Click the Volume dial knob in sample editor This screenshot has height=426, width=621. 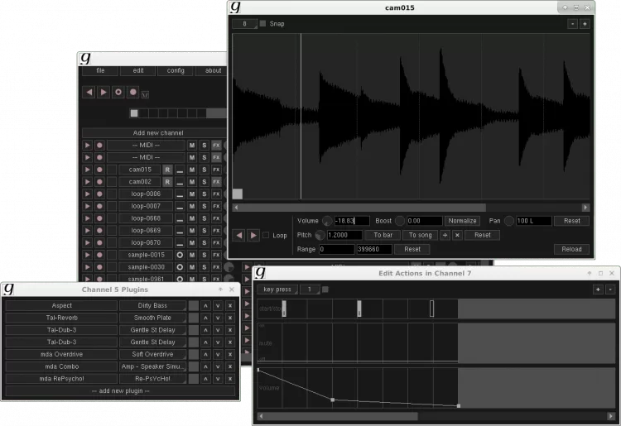[326, 221]
